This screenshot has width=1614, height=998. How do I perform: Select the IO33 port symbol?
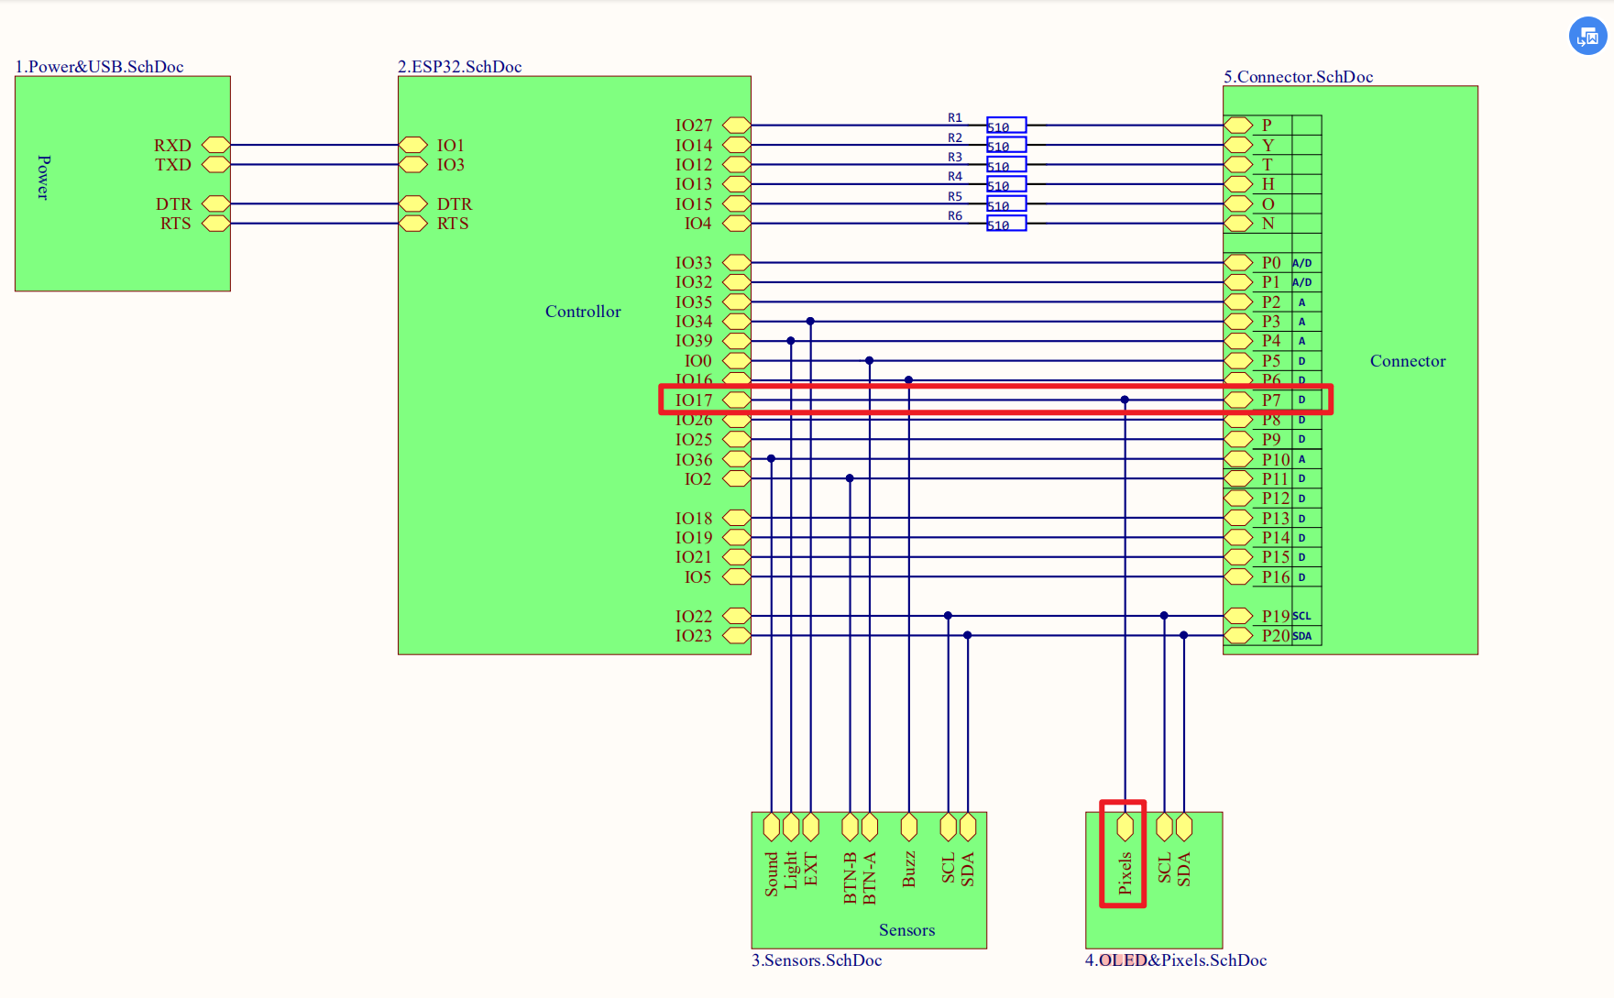point(737,262)
